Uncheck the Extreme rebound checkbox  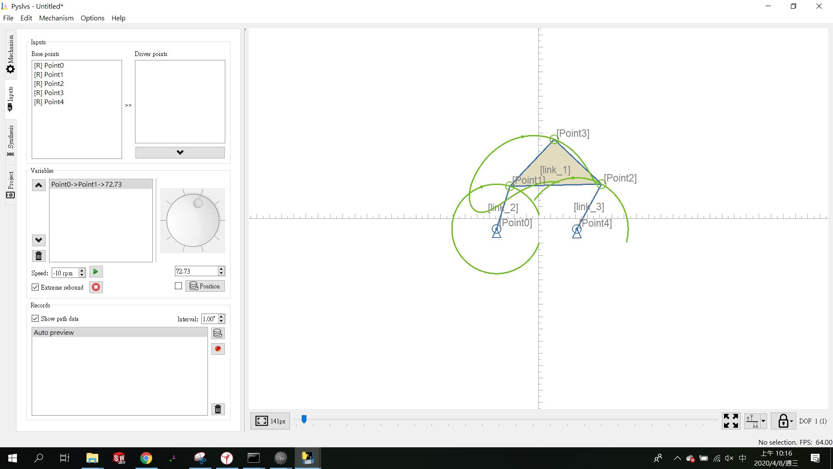coord(36,287)
